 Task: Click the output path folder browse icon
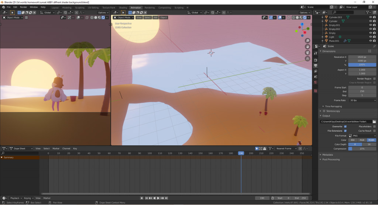tap(374, 122)
